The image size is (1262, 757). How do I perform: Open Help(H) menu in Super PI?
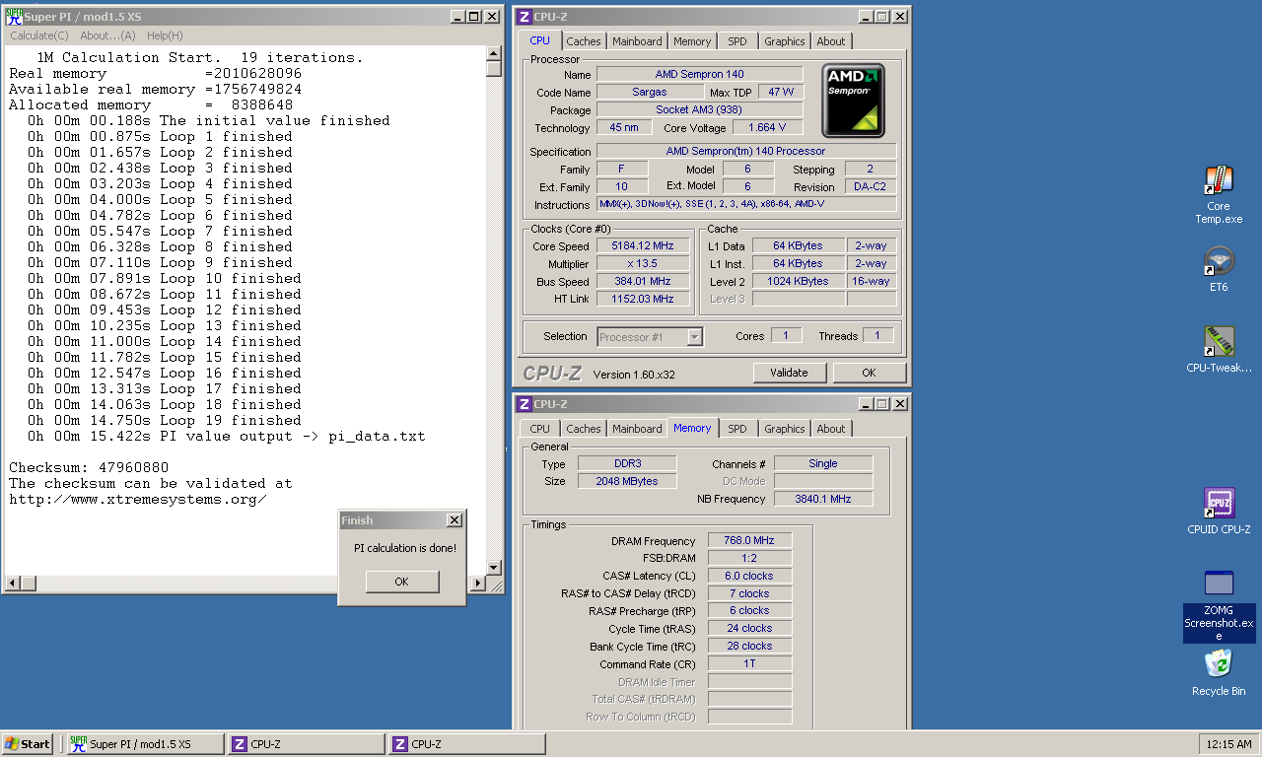tap(165, 35)
